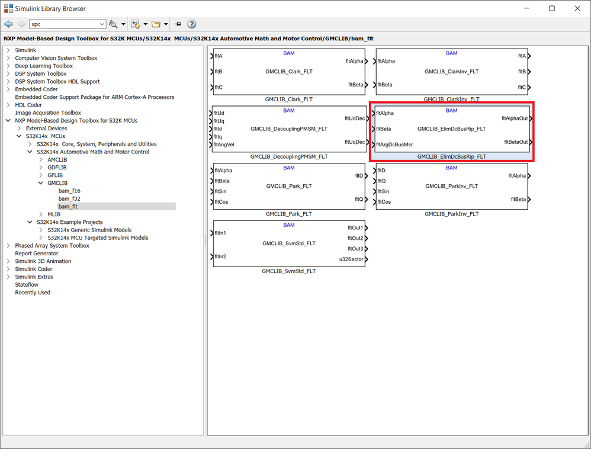
Task: Collapse Automotive Math and Motor Control
Action: tap(30, 152)
